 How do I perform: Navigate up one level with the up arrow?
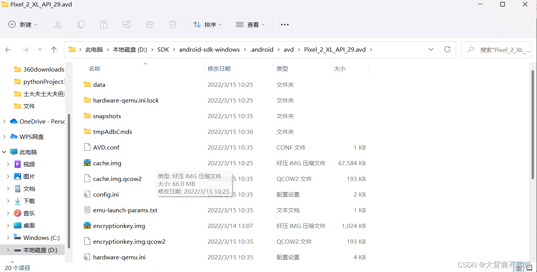point(54,49)
